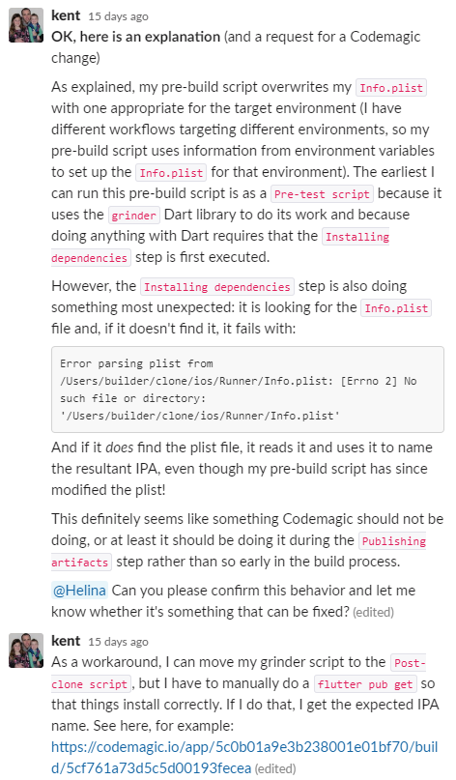Click the @Helina mention
This screenshot has height=780, width=456.
coord(79,591)
